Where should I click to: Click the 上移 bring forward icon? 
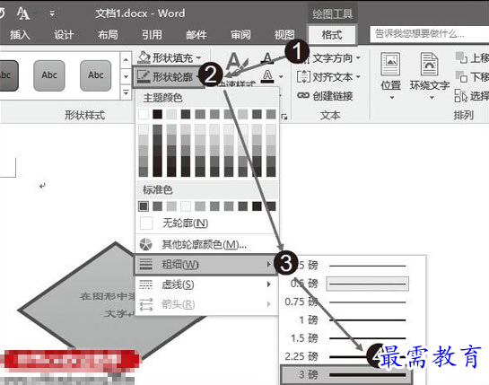pyautogui.click(x=461, y=57)
